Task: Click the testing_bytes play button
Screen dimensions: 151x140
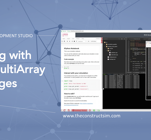Action: (x=80, y=110)
